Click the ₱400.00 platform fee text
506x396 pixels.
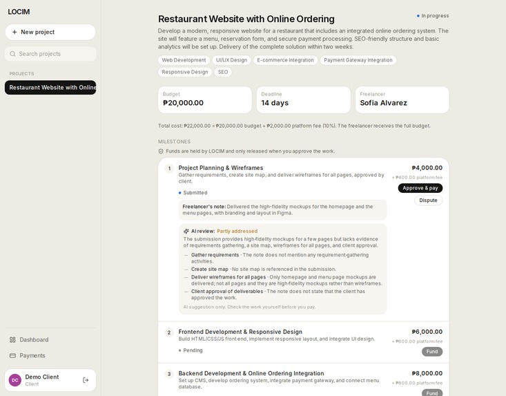[417, 178]
